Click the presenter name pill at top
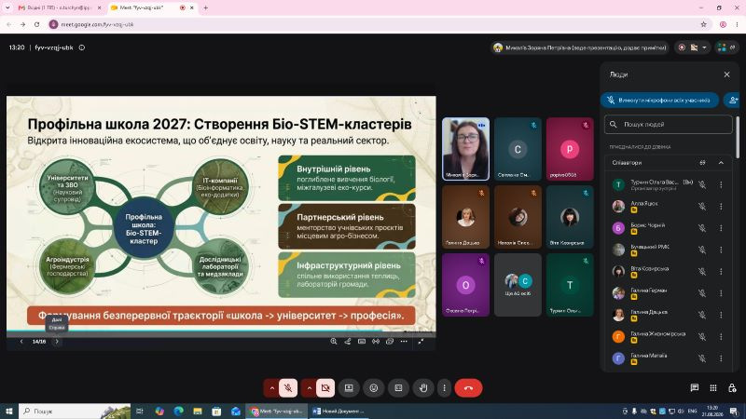 [x=579, y=47]
